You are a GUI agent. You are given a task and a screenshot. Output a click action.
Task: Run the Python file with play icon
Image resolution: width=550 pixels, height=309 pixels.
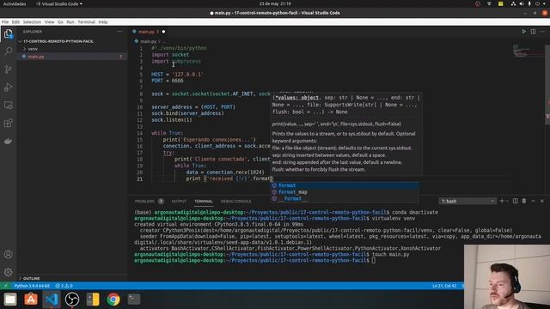[x=523, y=32]
